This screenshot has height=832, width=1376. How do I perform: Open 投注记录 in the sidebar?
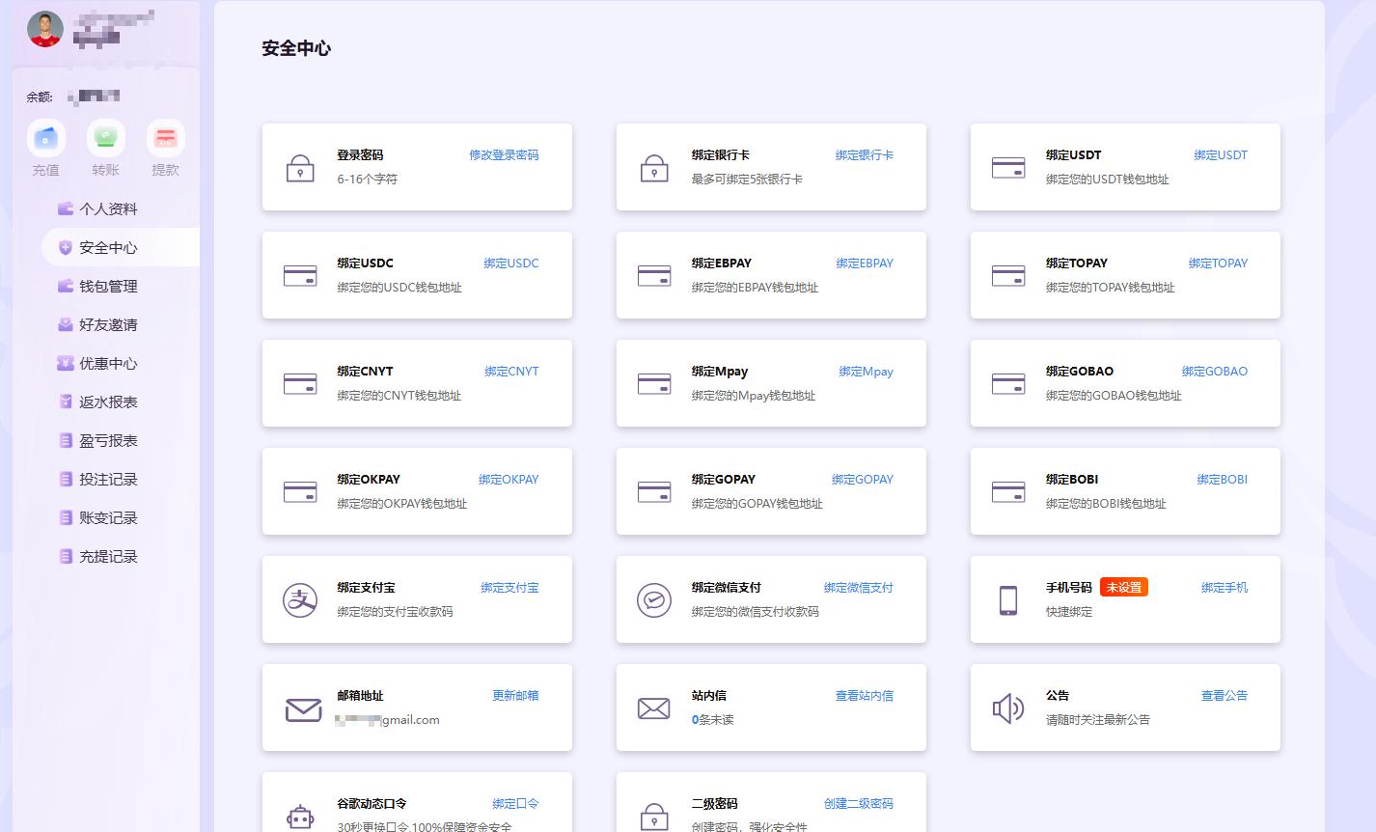coord(108,480)
